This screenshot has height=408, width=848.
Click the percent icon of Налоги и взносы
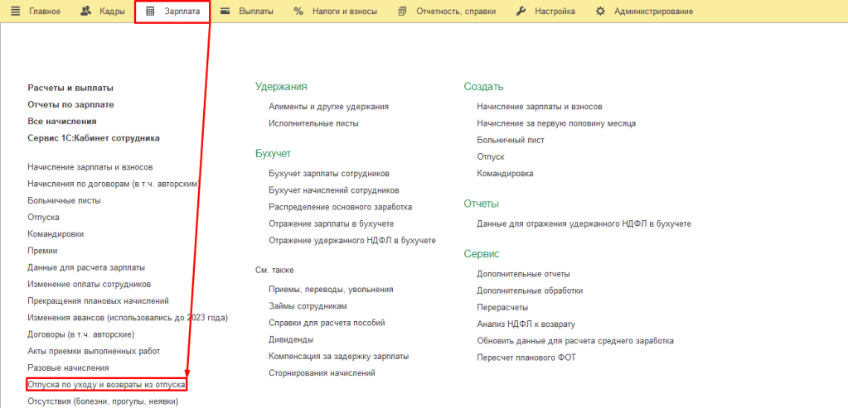click(298, 11)
